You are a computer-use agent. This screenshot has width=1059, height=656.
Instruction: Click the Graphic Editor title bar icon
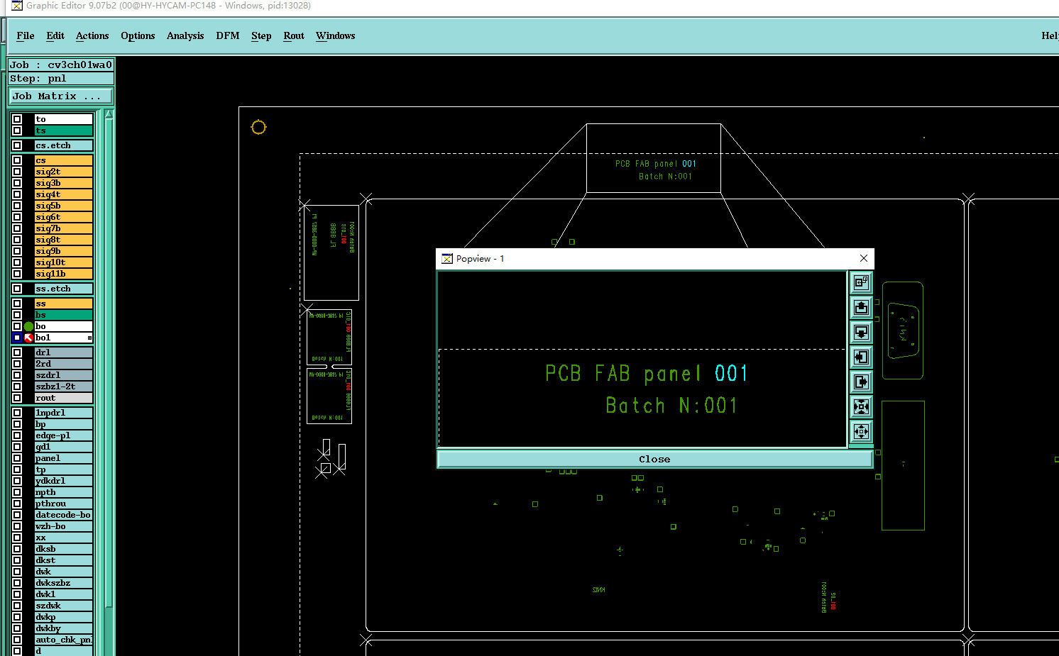[x=17, y=6]
